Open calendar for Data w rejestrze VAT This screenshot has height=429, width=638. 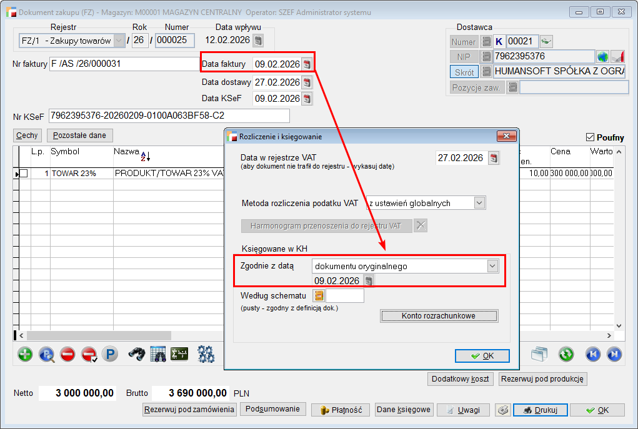coord(494,158)
